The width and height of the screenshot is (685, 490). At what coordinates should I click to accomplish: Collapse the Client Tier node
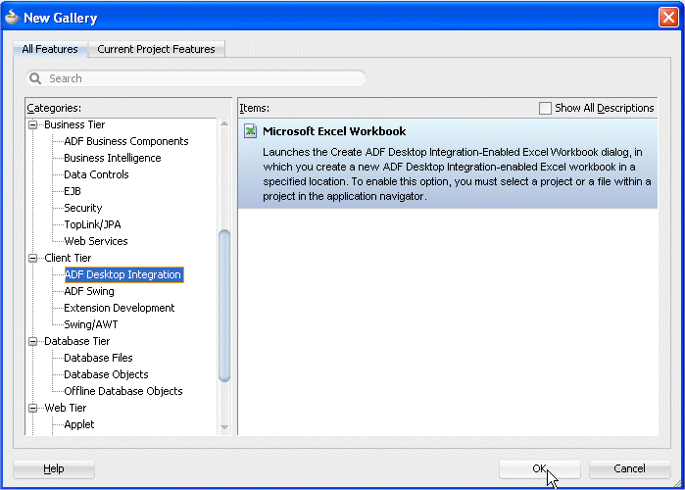(x=32, y=258)
